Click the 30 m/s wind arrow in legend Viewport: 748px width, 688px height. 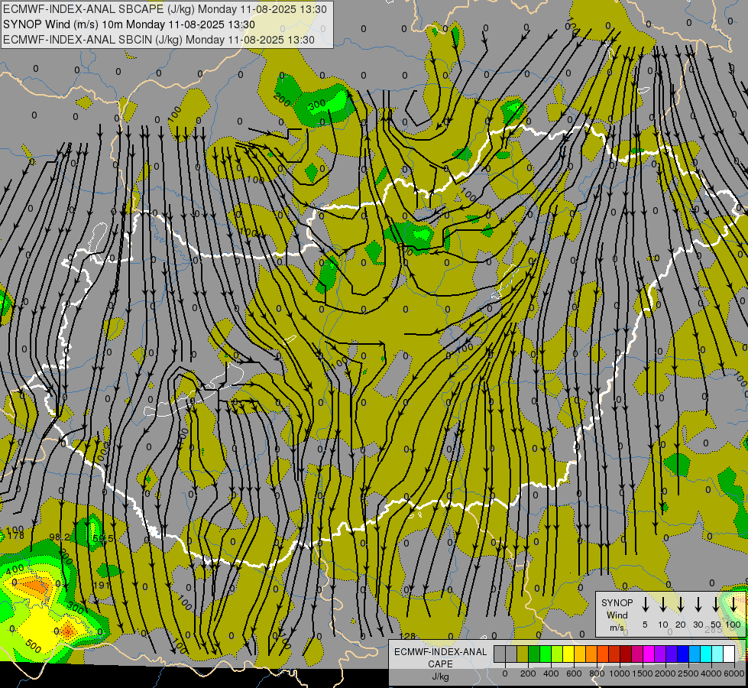coord(698,605)
